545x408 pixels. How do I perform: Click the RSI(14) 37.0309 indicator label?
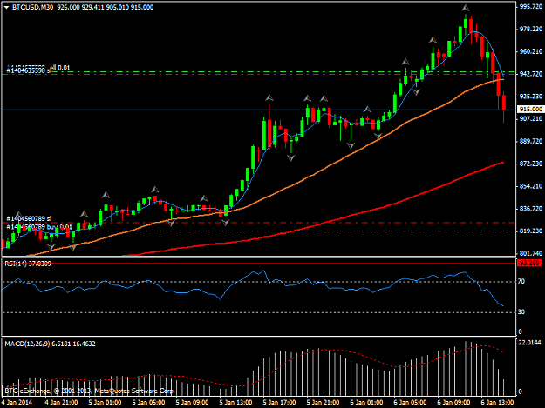(28, 264)
